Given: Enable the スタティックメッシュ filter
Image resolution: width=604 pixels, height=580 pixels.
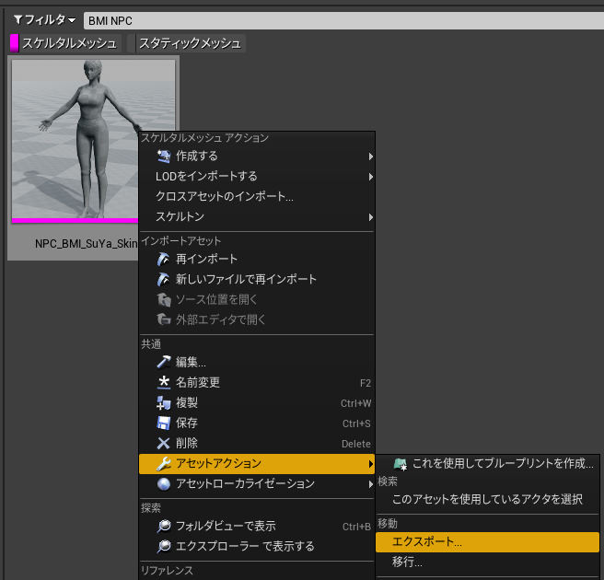Looking at the screenshot, I should (x=186, y=43).
